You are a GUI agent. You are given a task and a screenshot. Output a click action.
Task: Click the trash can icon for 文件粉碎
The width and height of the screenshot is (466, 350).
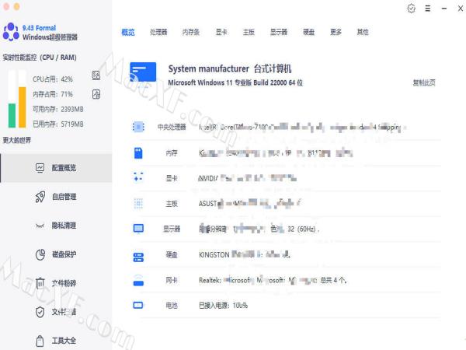tap(40, 283)
